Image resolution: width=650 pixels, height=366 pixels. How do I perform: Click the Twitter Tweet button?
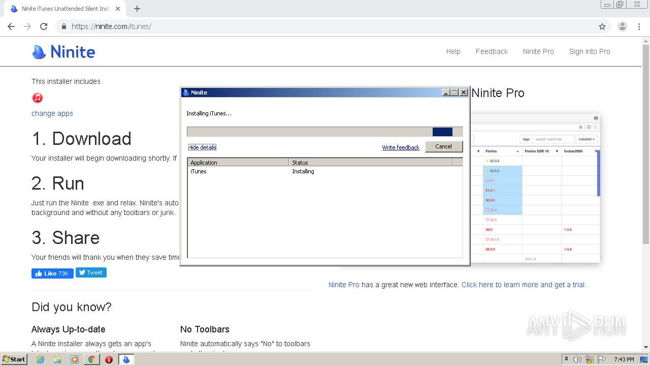[91, 272]
